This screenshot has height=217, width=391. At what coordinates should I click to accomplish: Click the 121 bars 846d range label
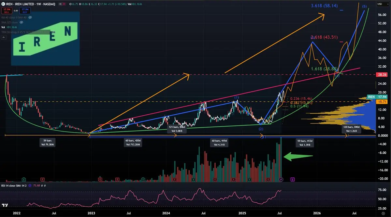(177, 130)
